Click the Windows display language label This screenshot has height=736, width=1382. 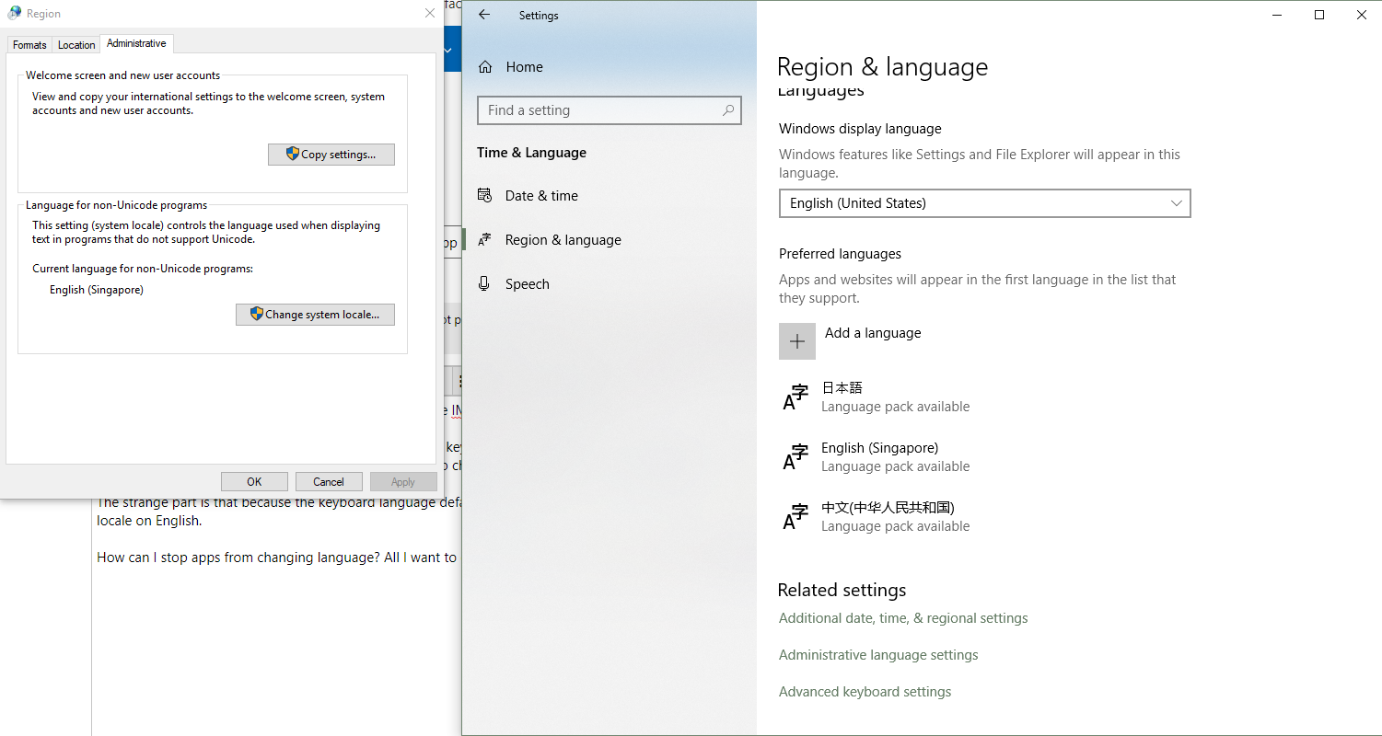pyautogui.click(x=860, y=129)
